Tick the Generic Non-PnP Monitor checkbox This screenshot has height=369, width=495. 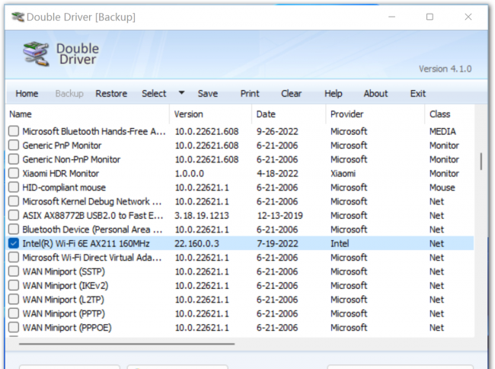(14, 159)
